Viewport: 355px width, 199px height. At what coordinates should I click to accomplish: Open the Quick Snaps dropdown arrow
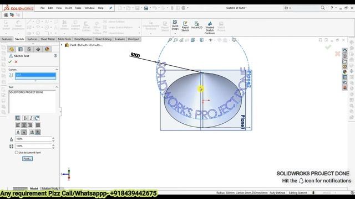click(175, 33)
